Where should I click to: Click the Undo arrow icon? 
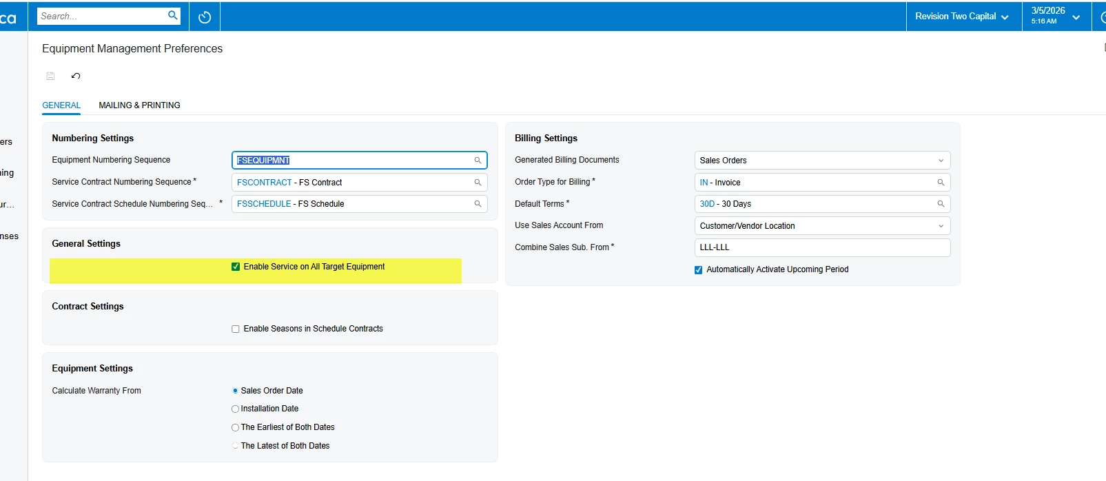pos(76,76)
